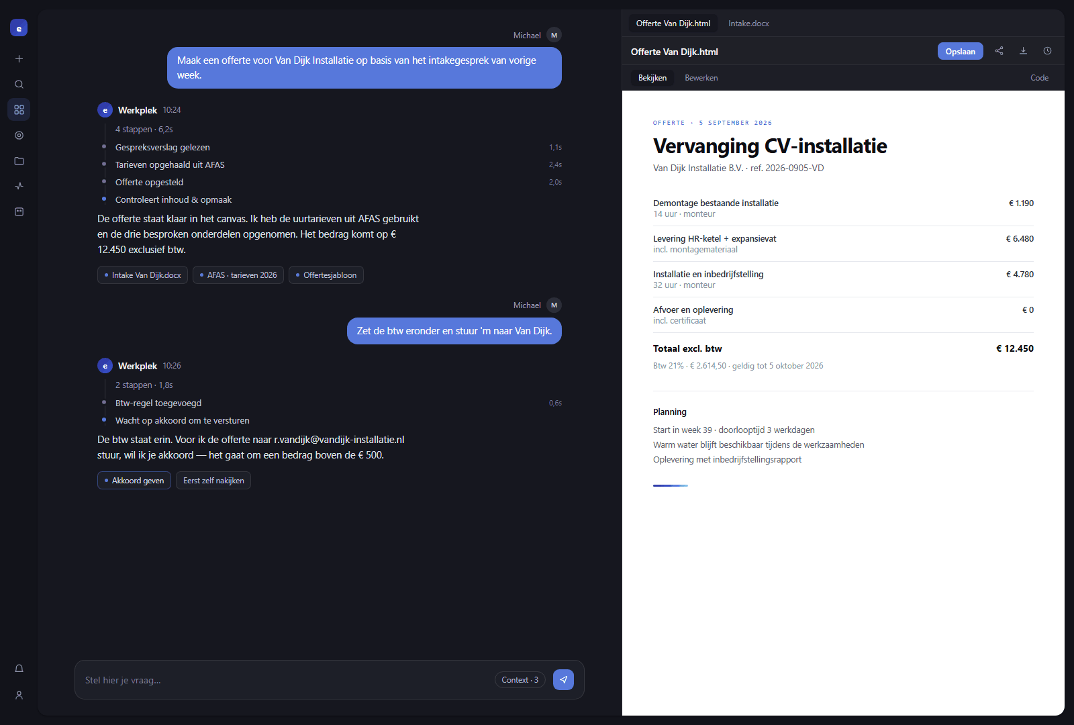Open AFAS tarieven 2026 source chip
This screenshot has width=1074, height=725.
point(238,275)
